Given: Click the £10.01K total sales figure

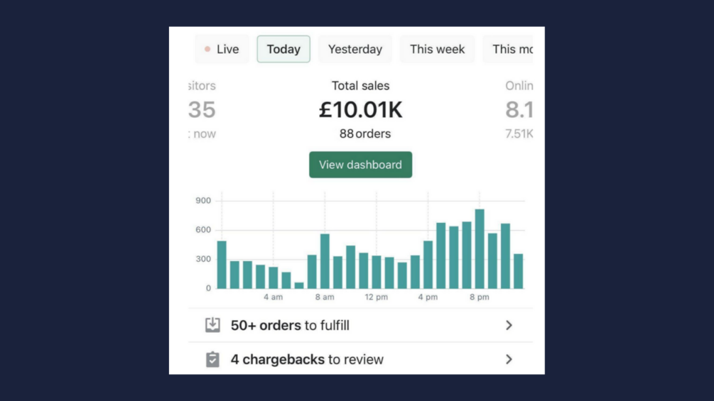Looking at the screenshot, I should [360, 110].
